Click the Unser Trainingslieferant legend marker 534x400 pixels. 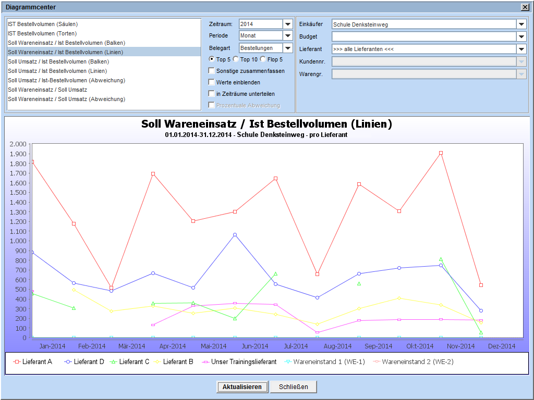pyautogui.click(x=205, y=361)
